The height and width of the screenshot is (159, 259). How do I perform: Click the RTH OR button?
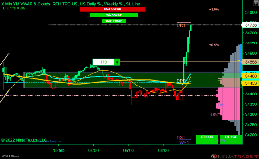231,139
